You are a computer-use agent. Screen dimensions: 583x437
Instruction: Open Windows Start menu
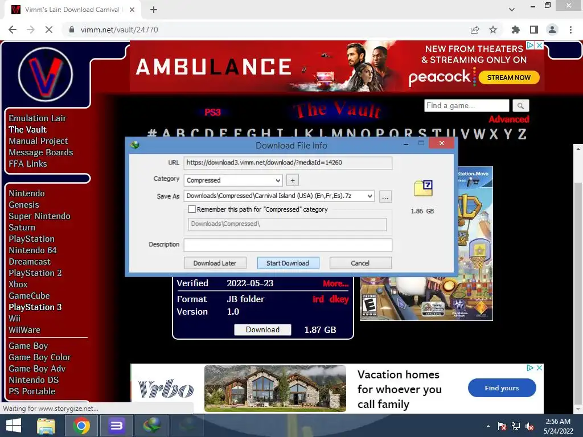click(14, 426)
